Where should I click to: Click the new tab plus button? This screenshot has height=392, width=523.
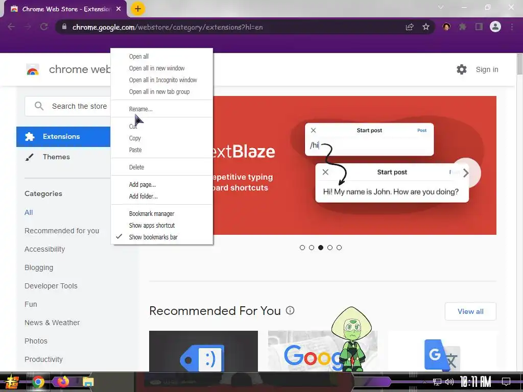tap(138, 9)
